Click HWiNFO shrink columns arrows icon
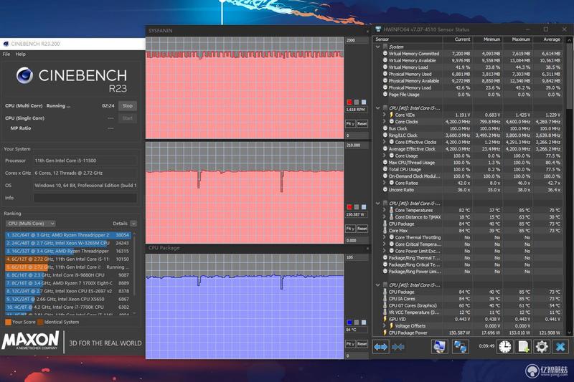574x382 pixels. click(x=398, y=347)
